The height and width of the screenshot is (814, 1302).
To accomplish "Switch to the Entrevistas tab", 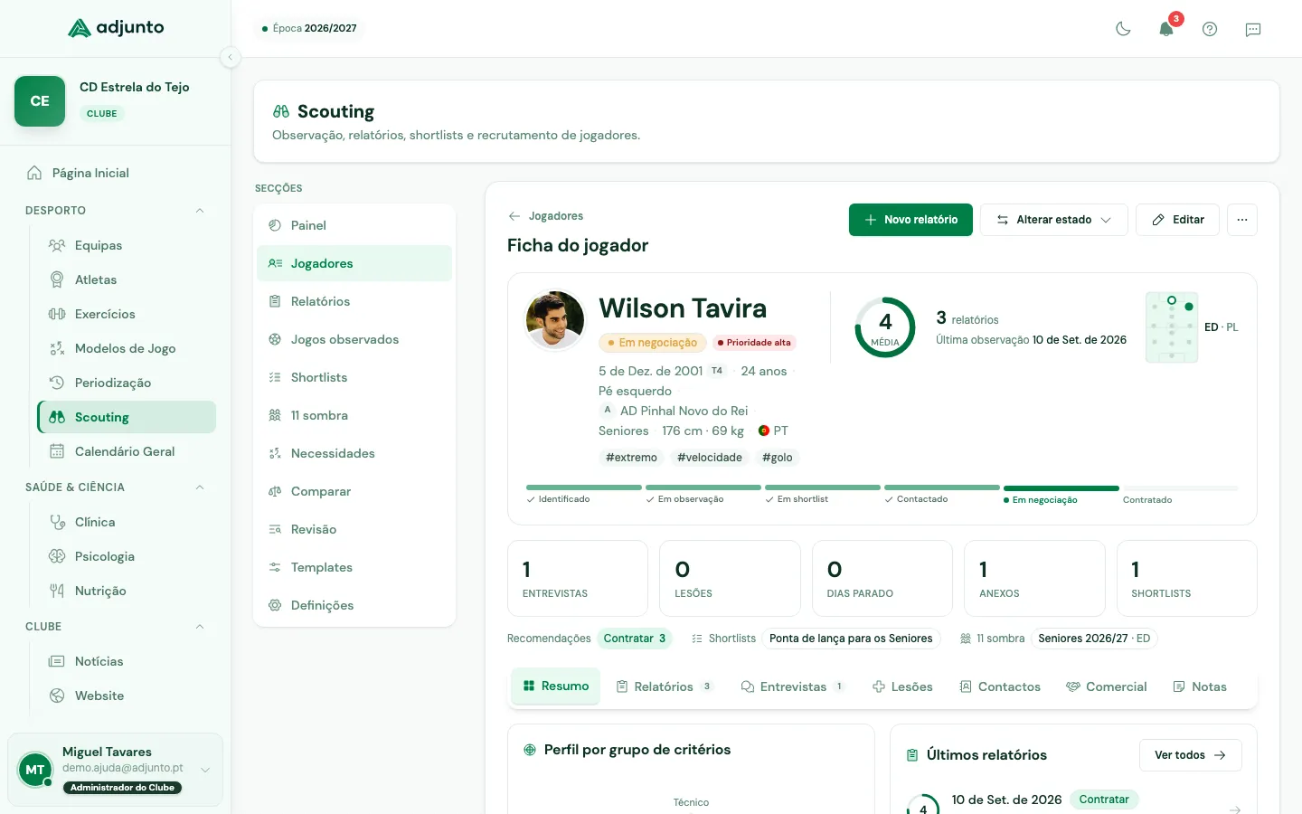I will pyautogui.click(x=793, y=686).
